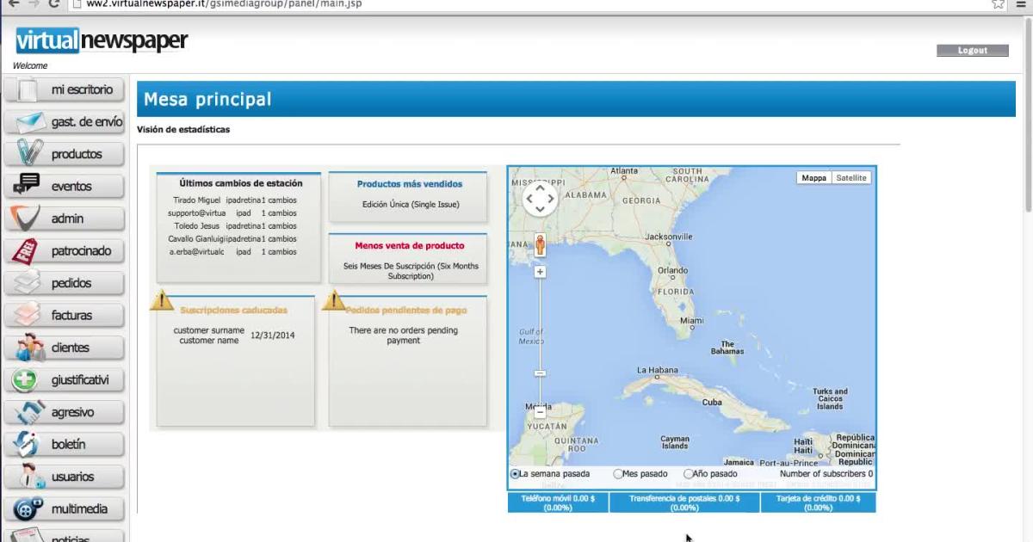
Task: Open the mi escritorio desktop icon
Action: [27, 90]
